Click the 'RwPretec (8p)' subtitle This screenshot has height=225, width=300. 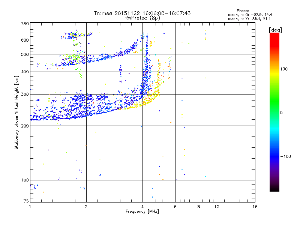[x=142, y=18]
